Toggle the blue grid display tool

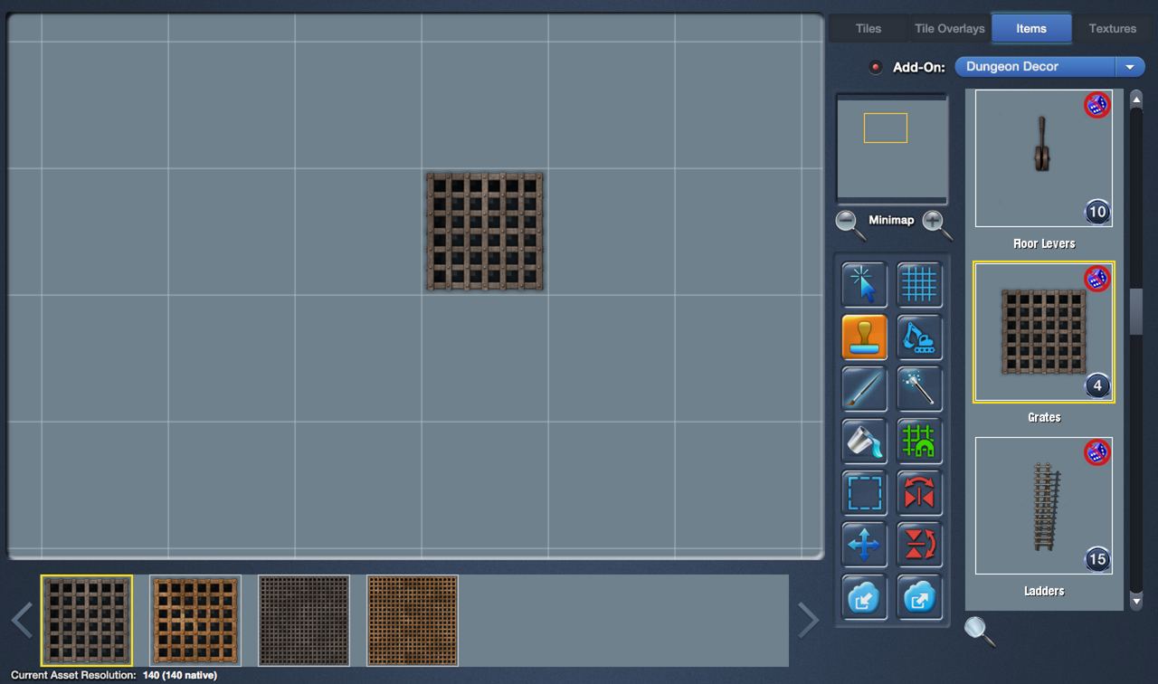point(919,284)
